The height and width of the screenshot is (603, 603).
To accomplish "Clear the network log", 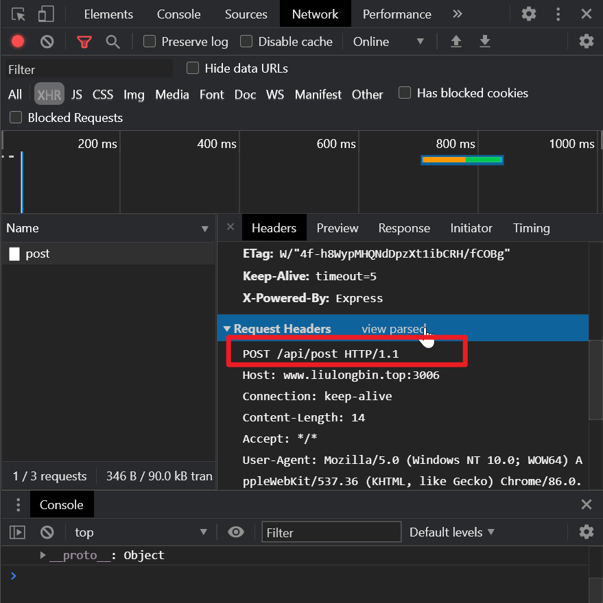I will [x=47, y=42].
